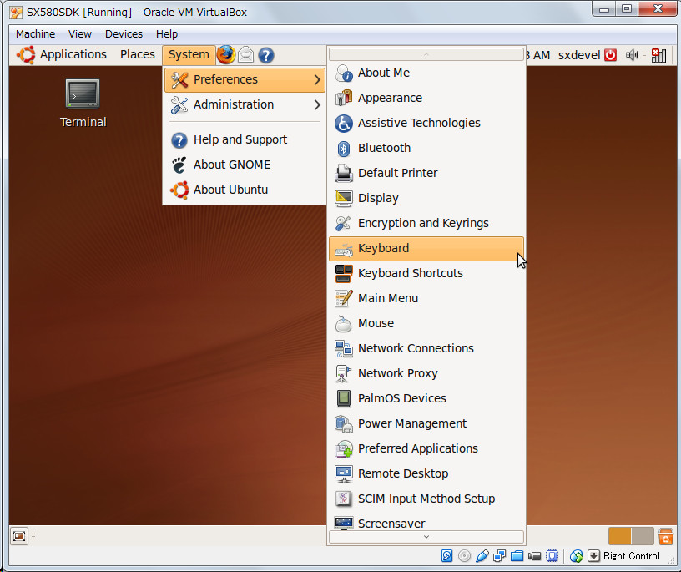This screenshot has height=572, width=681.
Task: Open the Applications menu
Action: click(x=73, y=54)
